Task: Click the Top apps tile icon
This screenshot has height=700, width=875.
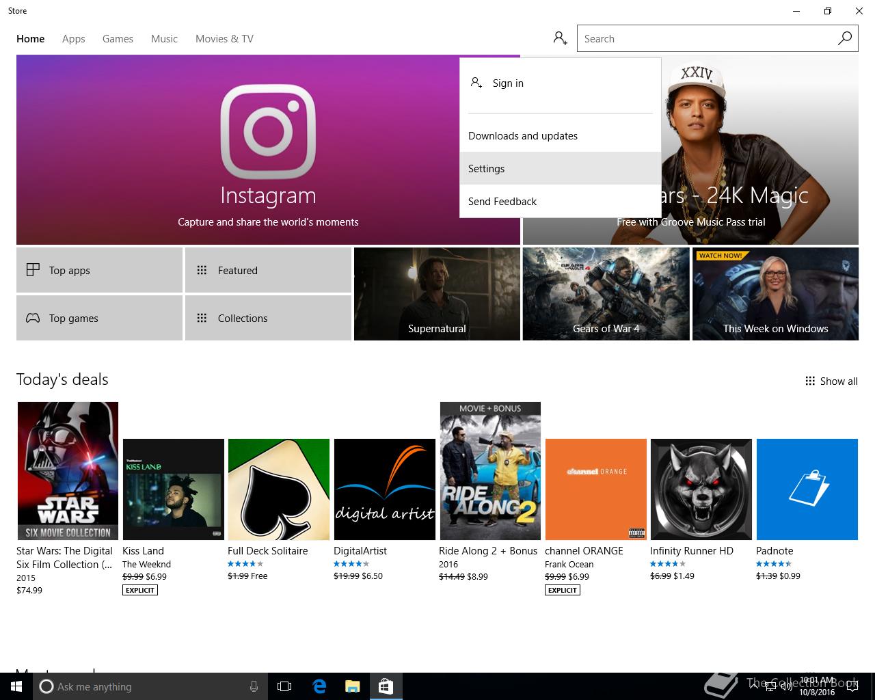Action: tap(33, 270)
